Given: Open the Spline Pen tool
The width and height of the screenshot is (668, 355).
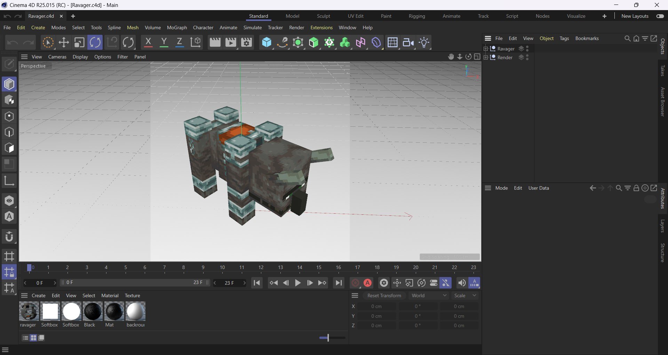Looking at the screenshot, I should (283, 42).
